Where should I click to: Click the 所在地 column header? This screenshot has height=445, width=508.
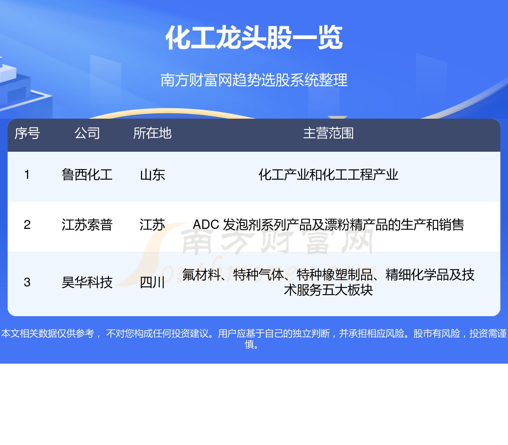152,133
